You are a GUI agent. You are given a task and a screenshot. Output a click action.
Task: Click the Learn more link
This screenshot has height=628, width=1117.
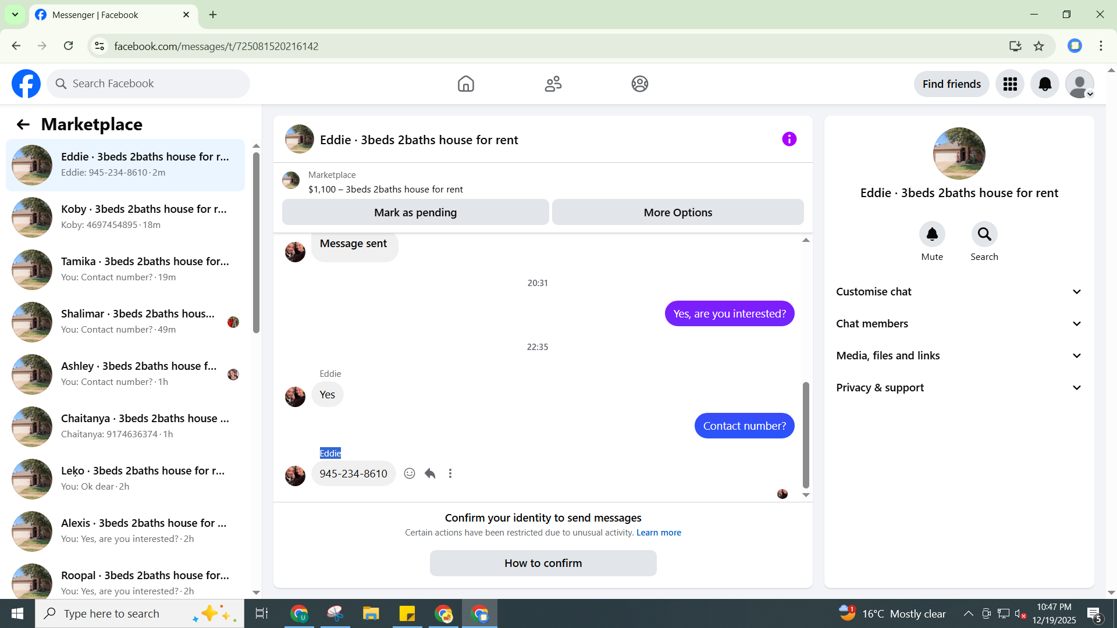coord(659,533)
